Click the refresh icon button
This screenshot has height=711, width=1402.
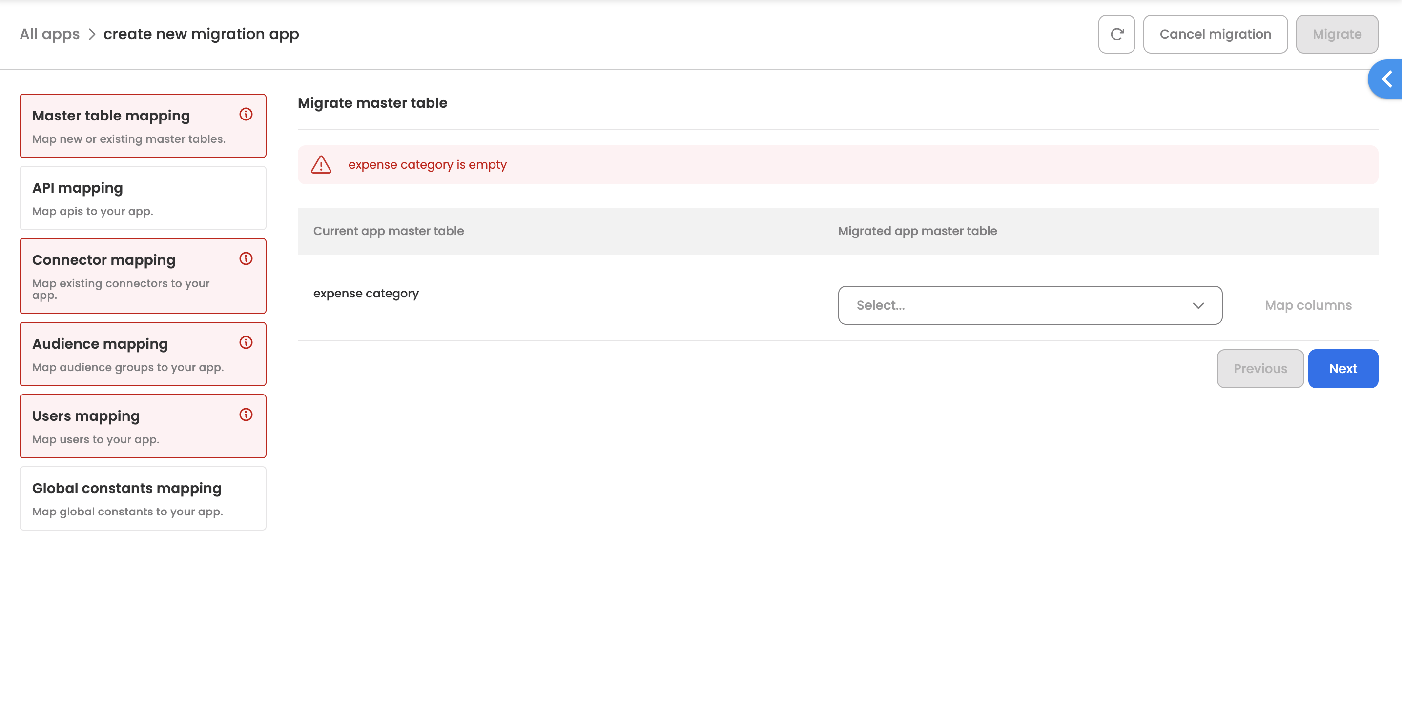1116,34
